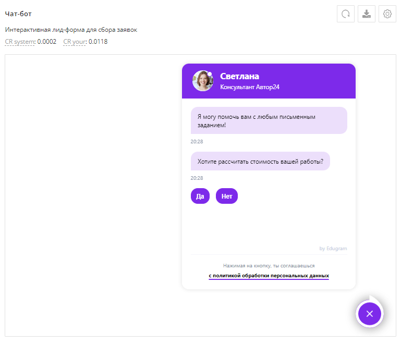401x344 pixels.
Task: Select the "Хотите рассчитать стоимость" message bubble
Action: pyautogui.click(x=260, y=161)
